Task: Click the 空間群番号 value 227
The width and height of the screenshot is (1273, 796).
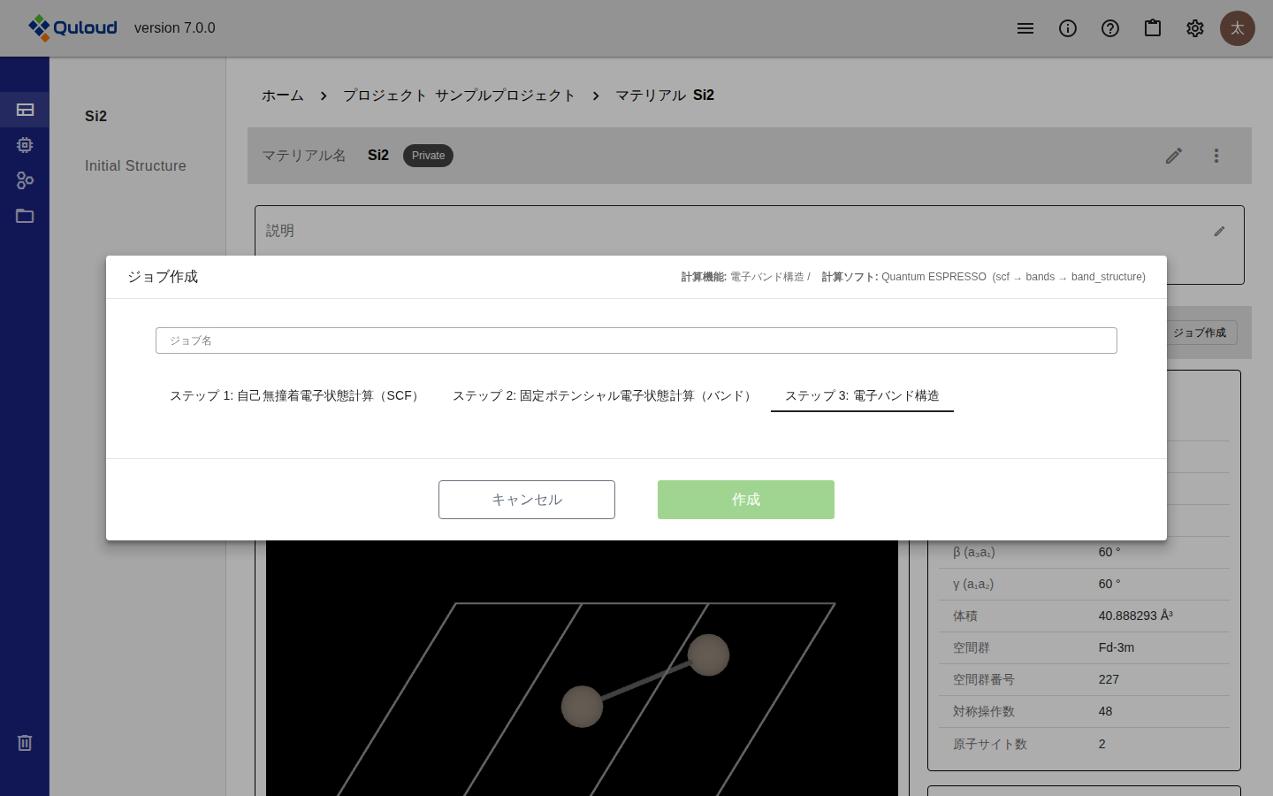Action: (x=1109, y=679)
